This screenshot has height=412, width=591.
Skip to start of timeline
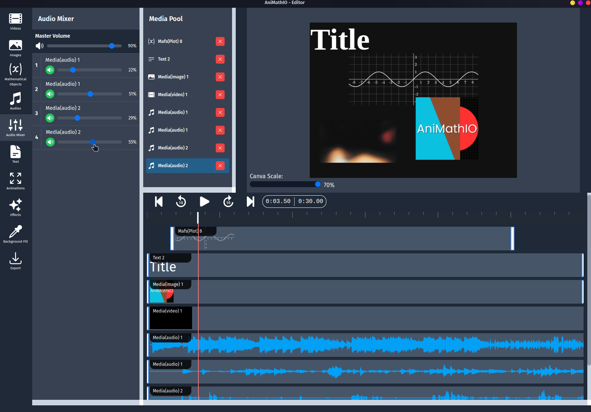(159, 202)
